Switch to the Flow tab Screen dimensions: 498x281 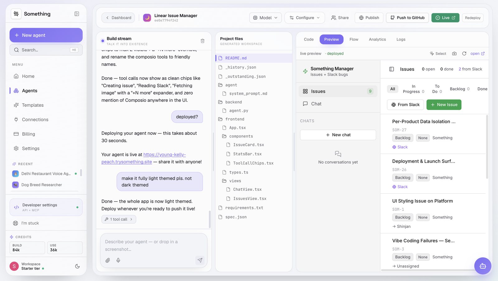[354, 39]
